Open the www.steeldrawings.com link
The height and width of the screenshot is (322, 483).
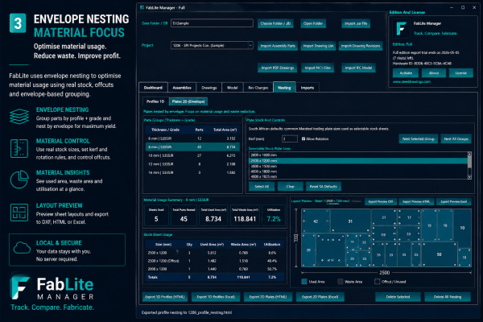click(x=411, y=81)
